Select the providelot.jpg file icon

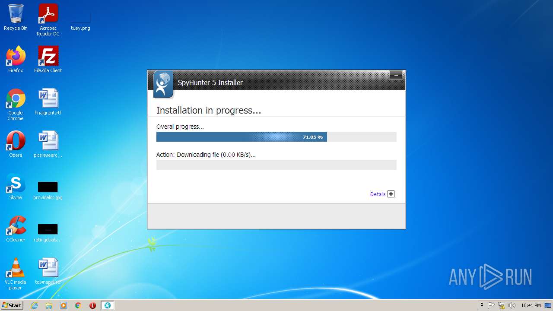click(48, 190)
